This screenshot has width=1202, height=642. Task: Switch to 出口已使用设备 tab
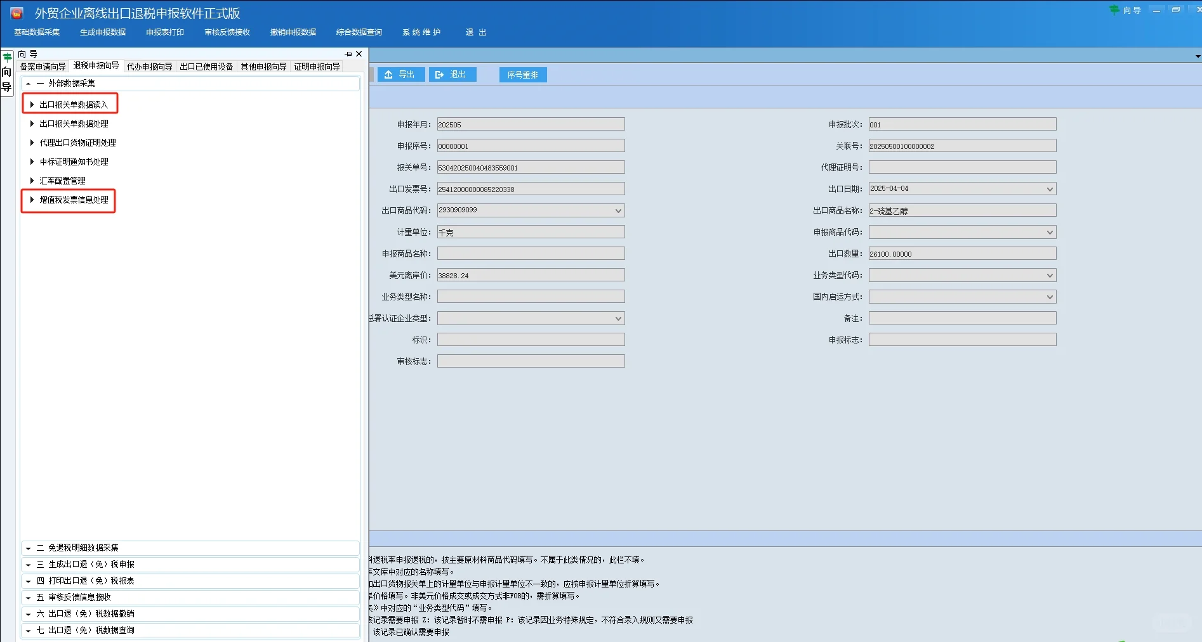coord(206,67)
